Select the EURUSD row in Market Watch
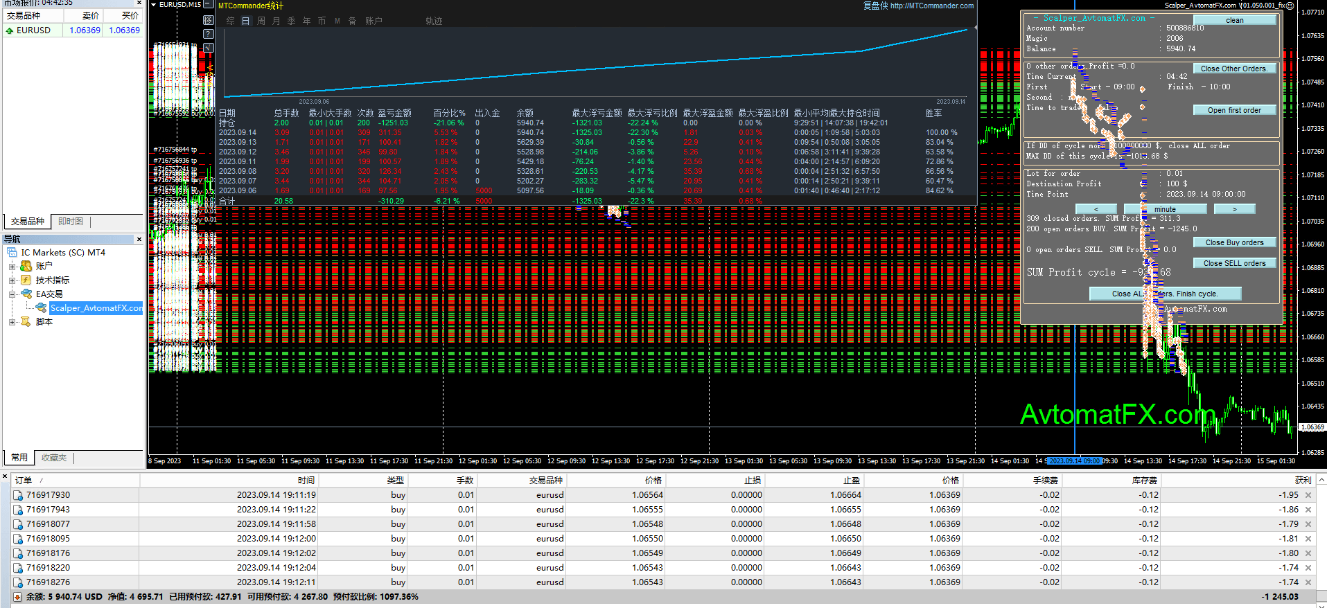 coord(73,30)
